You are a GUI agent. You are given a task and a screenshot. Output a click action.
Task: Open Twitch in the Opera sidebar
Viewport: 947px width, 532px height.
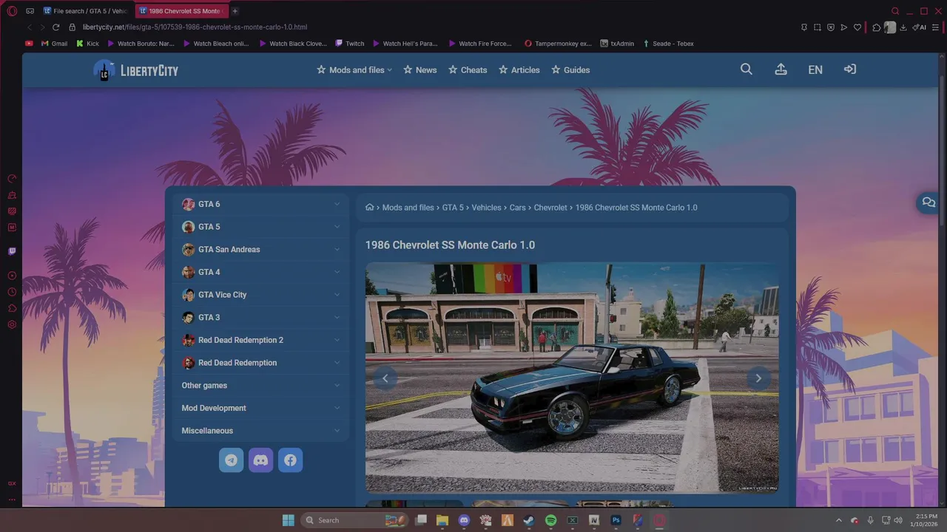(12, 251)
